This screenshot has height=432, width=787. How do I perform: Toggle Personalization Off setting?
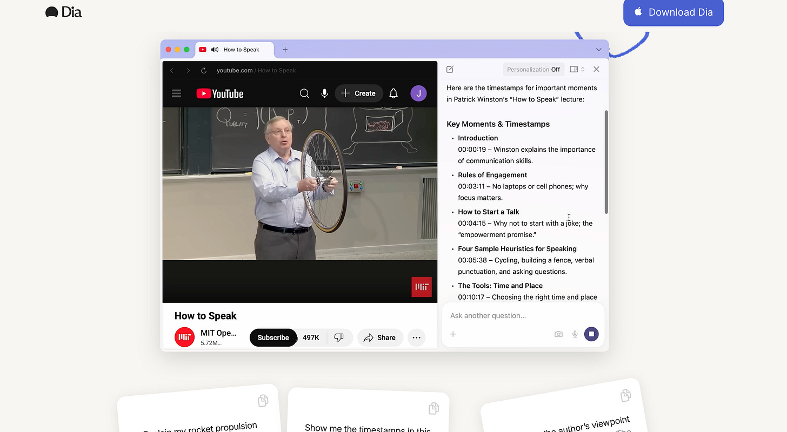pyautogui.click(x=533, y=69)
